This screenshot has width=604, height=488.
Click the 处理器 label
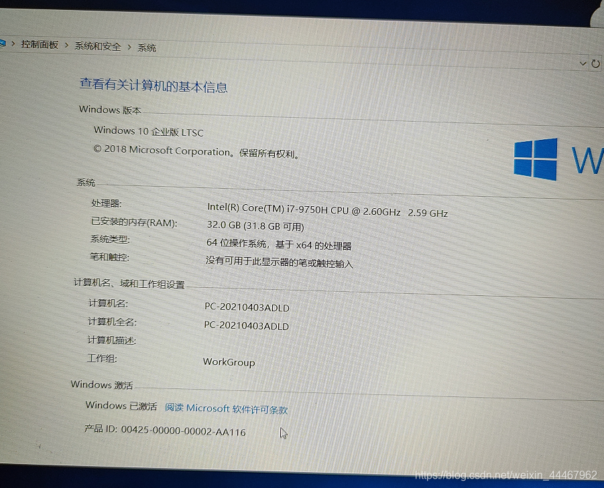(107, 203)
